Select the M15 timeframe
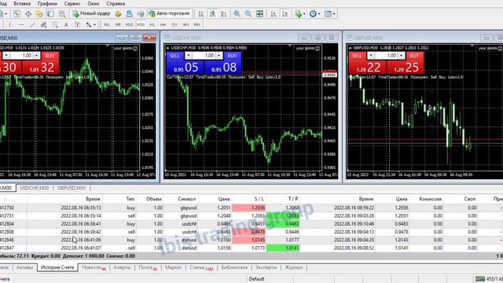The image size is (503, 283). pyautogui.click(x=129, y=24)
